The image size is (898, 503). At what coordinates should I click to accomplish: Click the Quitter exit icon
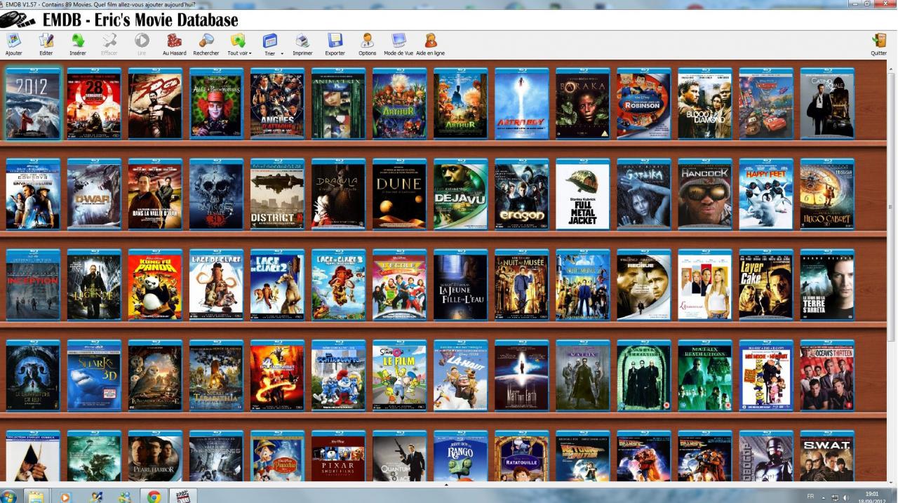[878, 41]
